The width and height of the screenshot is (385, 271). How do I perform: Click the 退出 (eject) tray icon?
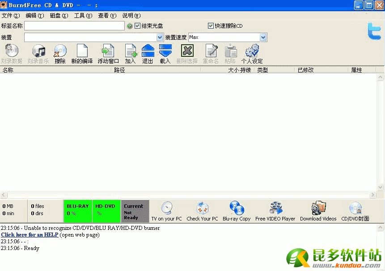(x=148, y=52)
